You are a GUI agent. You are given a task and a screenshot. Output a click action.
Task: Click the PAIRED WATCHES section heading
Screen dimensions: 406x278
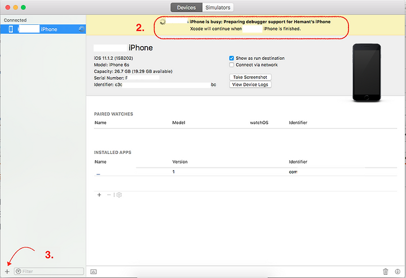[x=113, y=114]
